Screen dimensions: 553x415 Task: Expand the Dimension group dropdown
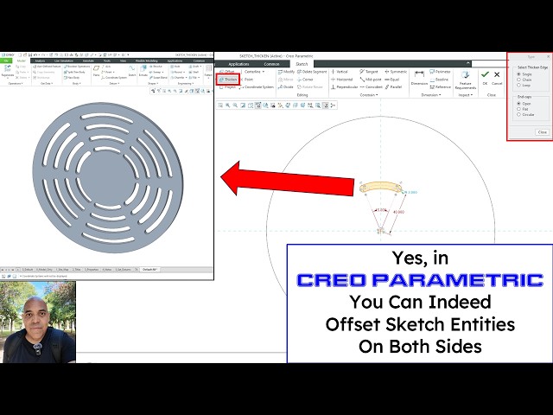pyautogui.click(x=431, y=95)
